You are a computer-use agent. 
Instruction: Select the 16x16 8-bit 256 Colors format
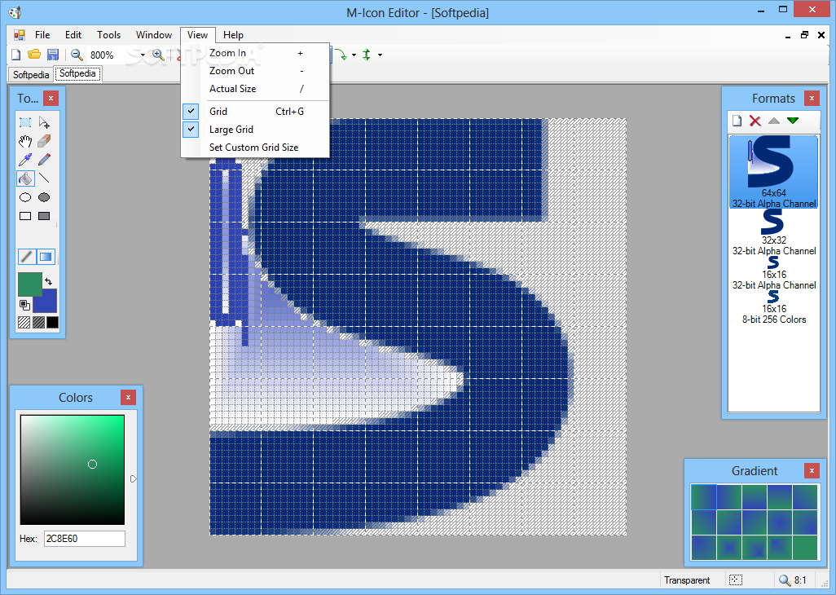[x=773, y=307]
